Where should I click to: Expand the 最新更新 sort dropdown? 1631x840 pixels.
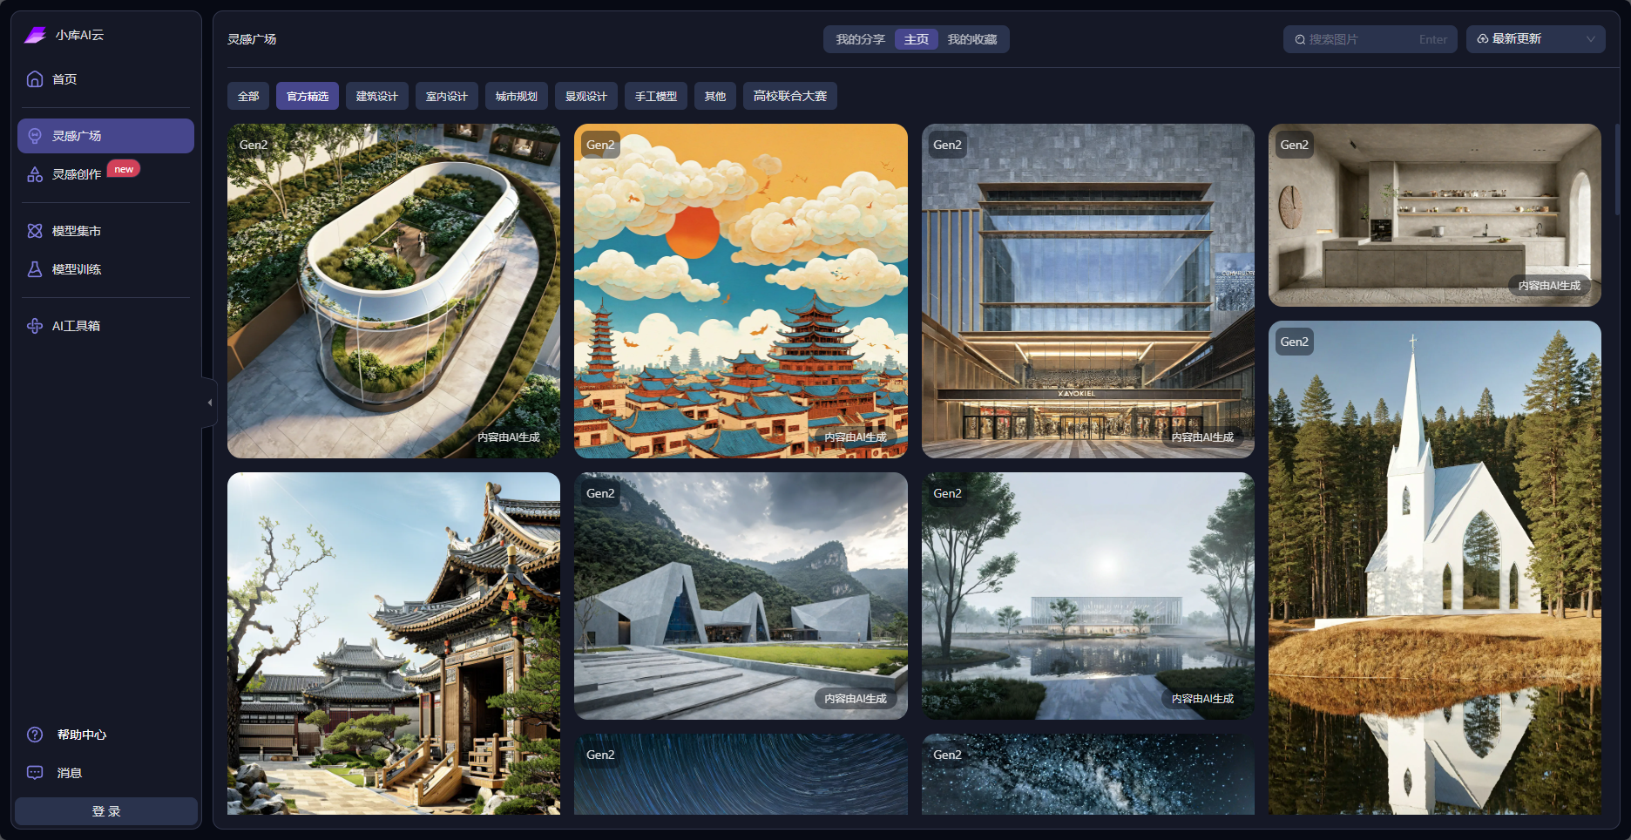pos(1535,39)
